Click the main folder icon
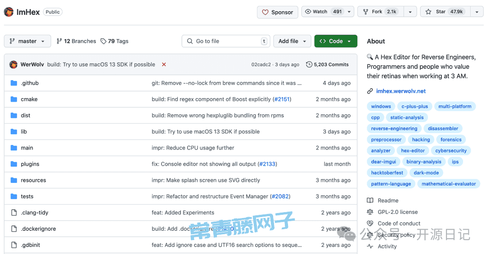Screen dimensions: 486x254 click(13, 148)
